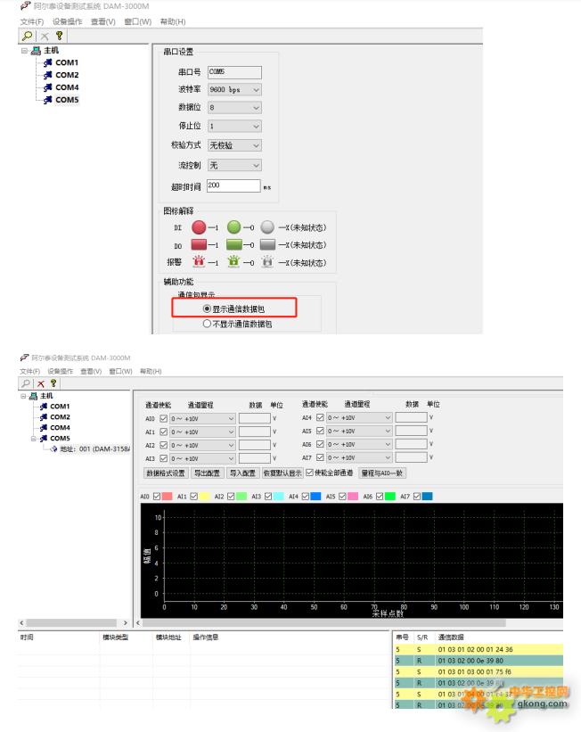This screenshot has width=581, height=732.
Task: Open 设备操作 menu in upper window
Action: (x=67, y=21)
